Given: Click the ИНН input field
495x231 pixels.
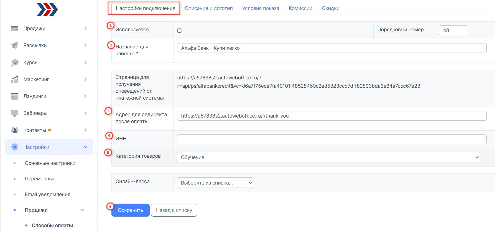Looking at the screenshot, I should pos(331,139).
